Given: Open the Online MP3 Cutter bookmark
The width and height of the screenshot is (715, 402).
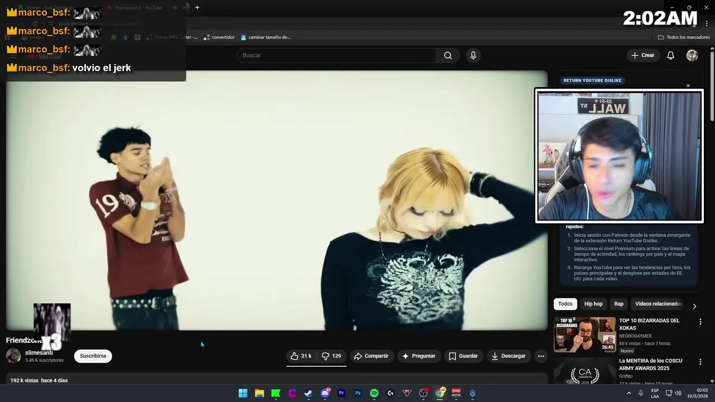Looking at the screenshot, I should [x=172, y=37].
